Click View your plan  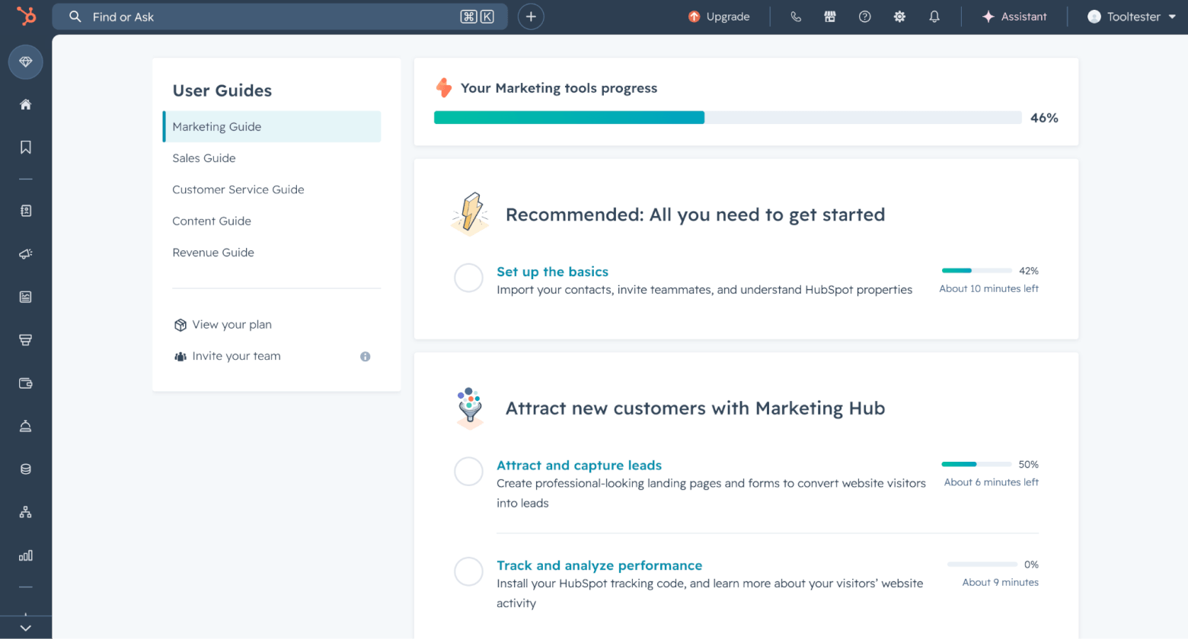(x=232, y=325)
